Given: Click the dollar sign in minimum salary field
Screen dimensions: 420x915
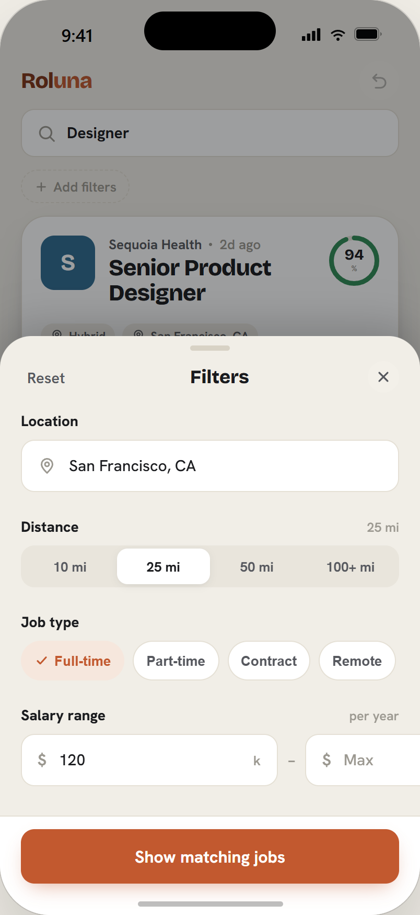Looking at the screenshot, I should click(42, 760).
